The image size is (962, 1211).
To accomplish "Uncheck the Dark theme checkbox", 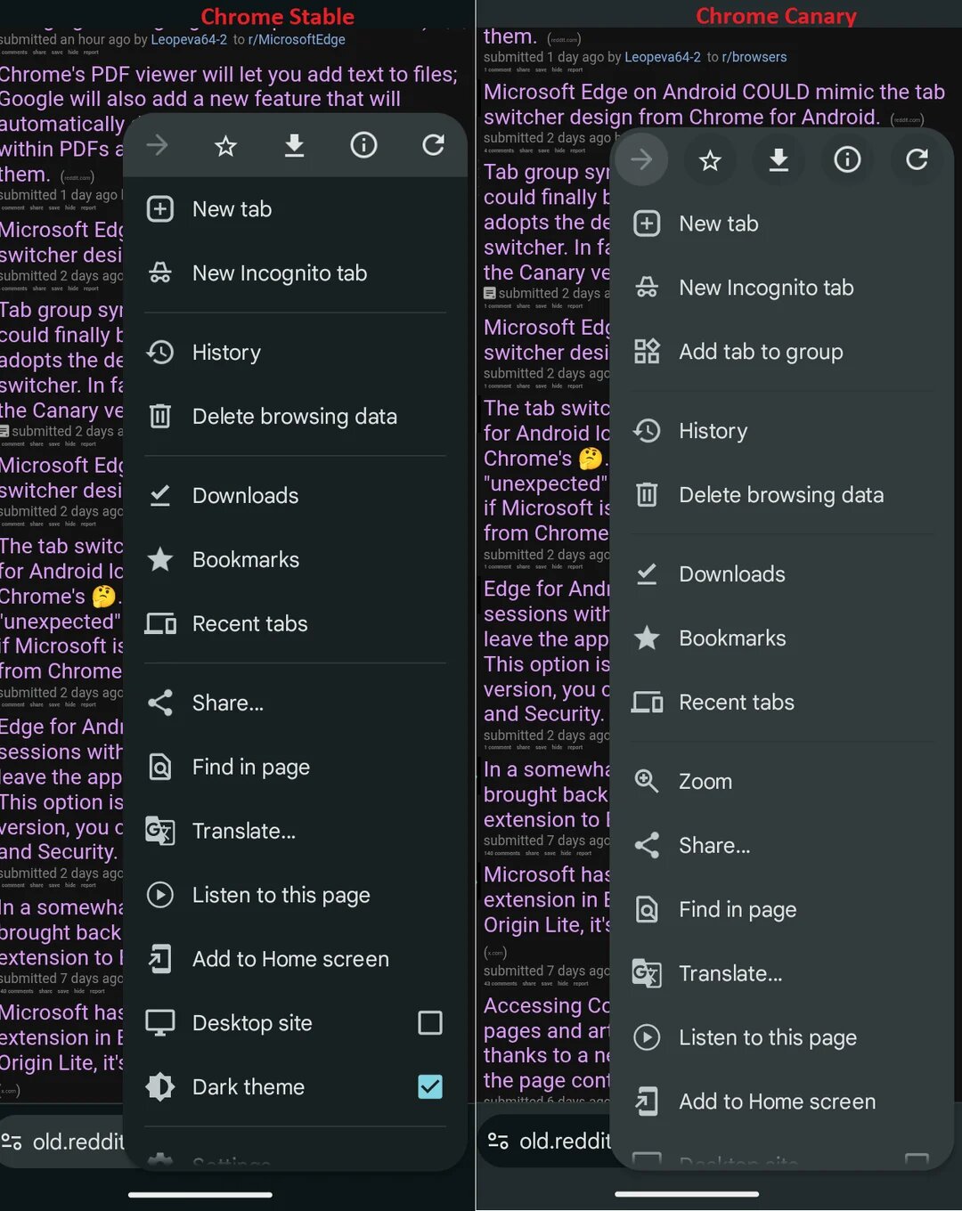I will (430, 1086).
